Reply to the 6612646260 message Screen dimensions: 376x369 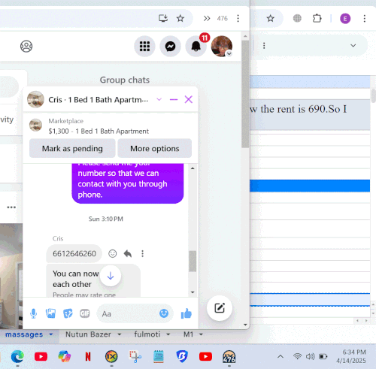128,254
